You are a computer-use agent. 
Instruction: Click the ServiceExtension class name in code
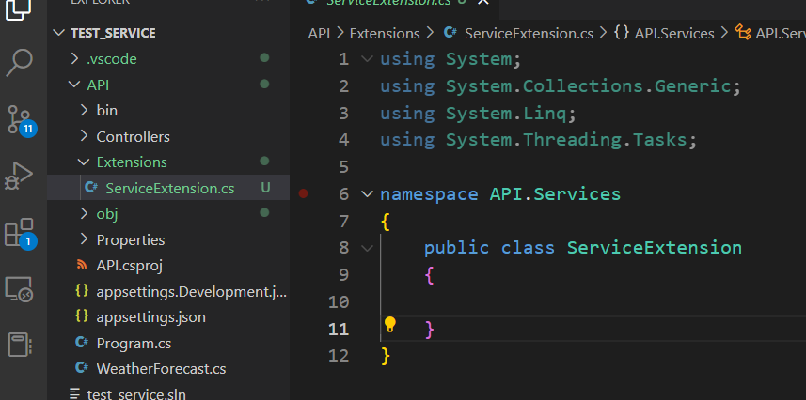(x=655, y=248)
